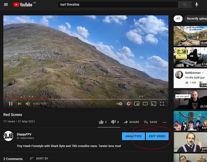
Task: Open the Analytics page
Action: [x=133, y=136]
